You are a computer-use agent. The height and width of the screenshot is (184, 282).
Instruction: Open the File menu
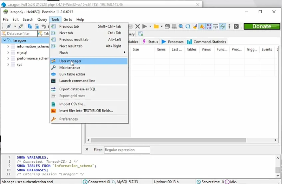(6, 19)
